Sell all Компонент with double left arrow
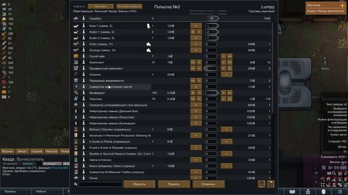This screenshot has height=195, width=348. coord(192,62)
